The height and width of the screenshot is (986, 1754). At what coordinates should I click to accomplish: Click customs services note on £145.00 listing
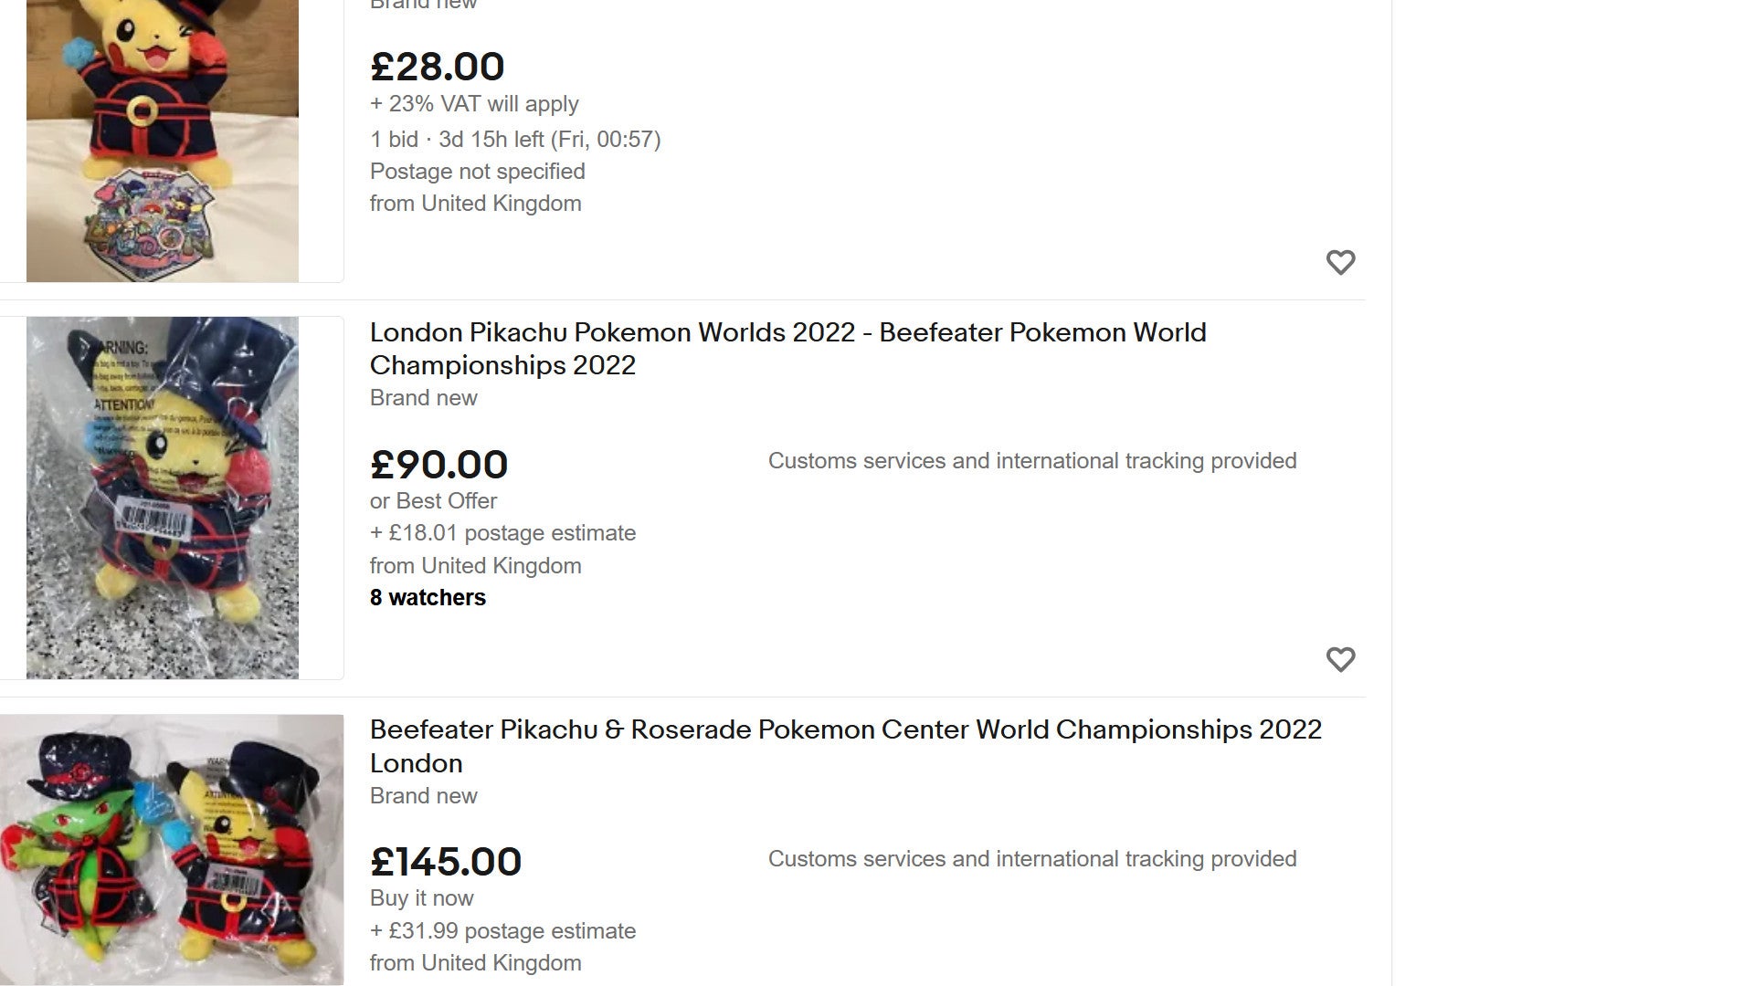[x=1032, y=859]
